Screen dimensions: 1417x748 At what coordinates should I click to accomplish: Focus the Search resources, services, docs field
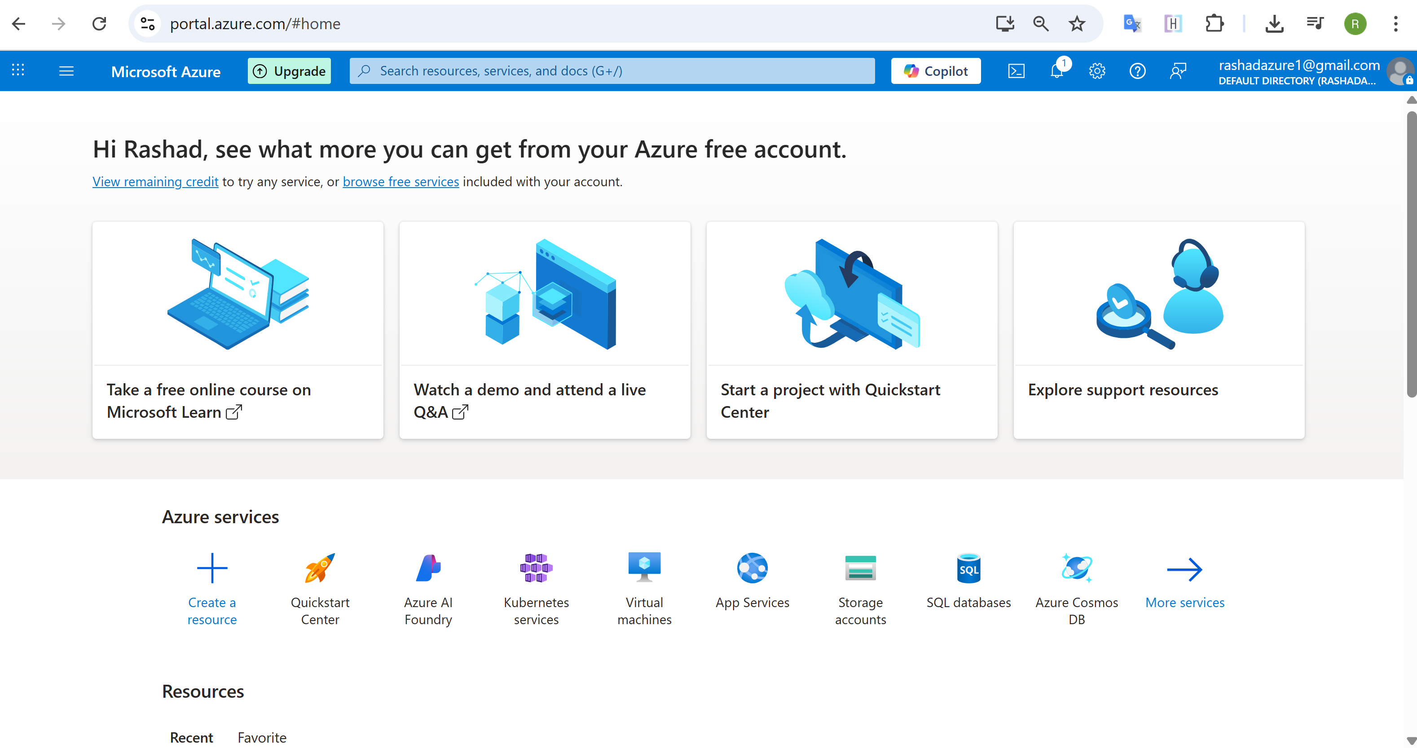pyautogui.click(x=612, y=71)
